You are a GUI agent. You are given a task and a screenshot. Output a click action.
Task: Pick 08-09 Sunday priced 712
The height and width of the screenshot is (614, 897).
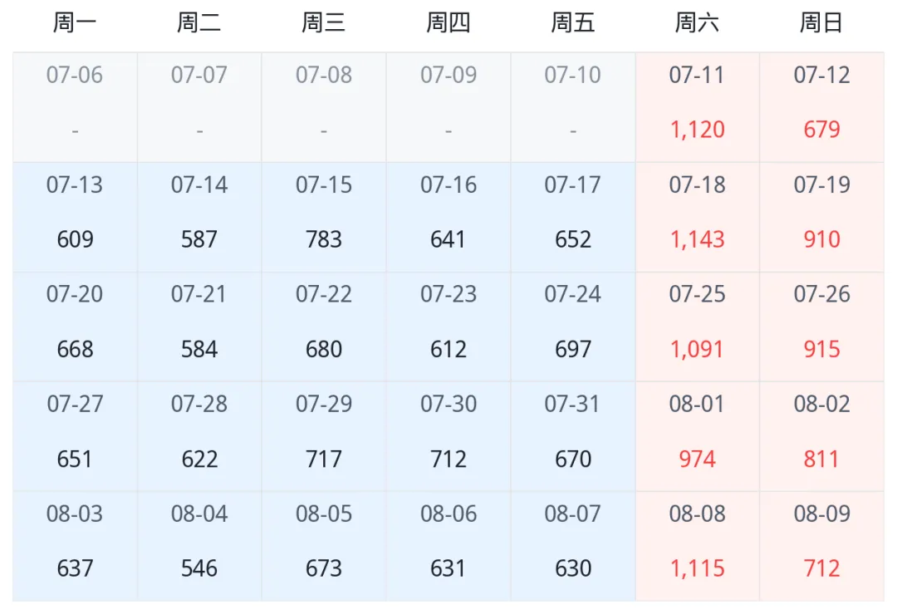(x=821, y=547)
